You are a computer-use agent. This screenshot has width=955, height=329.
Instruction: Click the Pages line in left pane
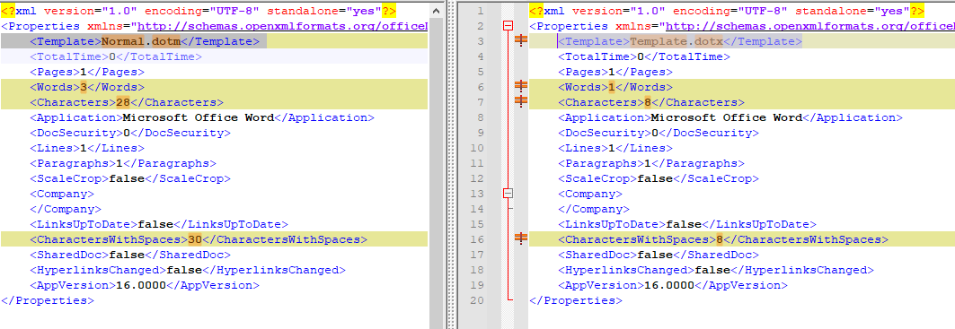point(87,72)
